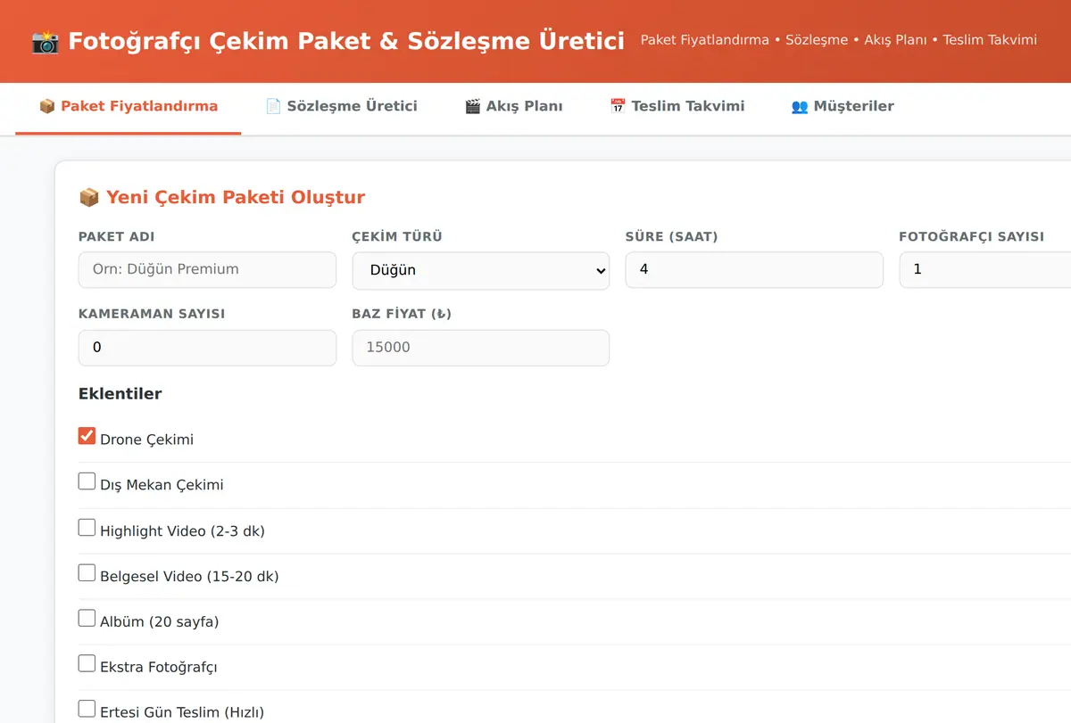The image size is (1071, 723).
Task: Click the Belgesel Video (15-20 dk) label
Action: point(189,576)
